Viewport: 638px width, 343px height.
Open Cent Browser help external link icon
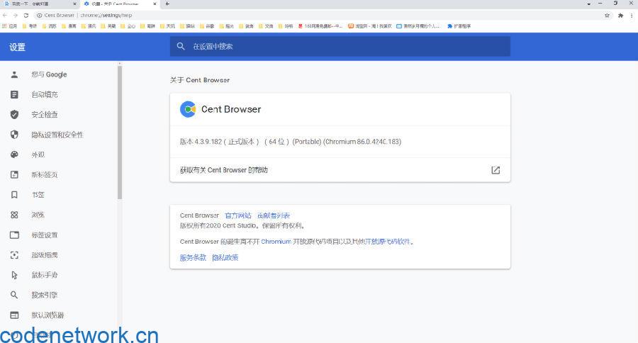click(496, 170)
